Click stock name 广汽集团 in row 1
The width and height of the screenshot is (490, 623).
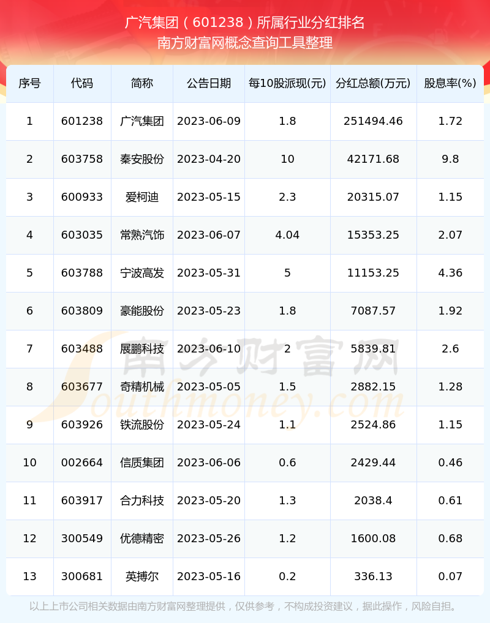[142, 121]
